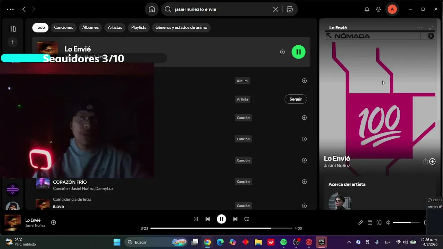Mute the volume with the speaker icon
This screenshot has height=249, width=443.
coord(388,222)
